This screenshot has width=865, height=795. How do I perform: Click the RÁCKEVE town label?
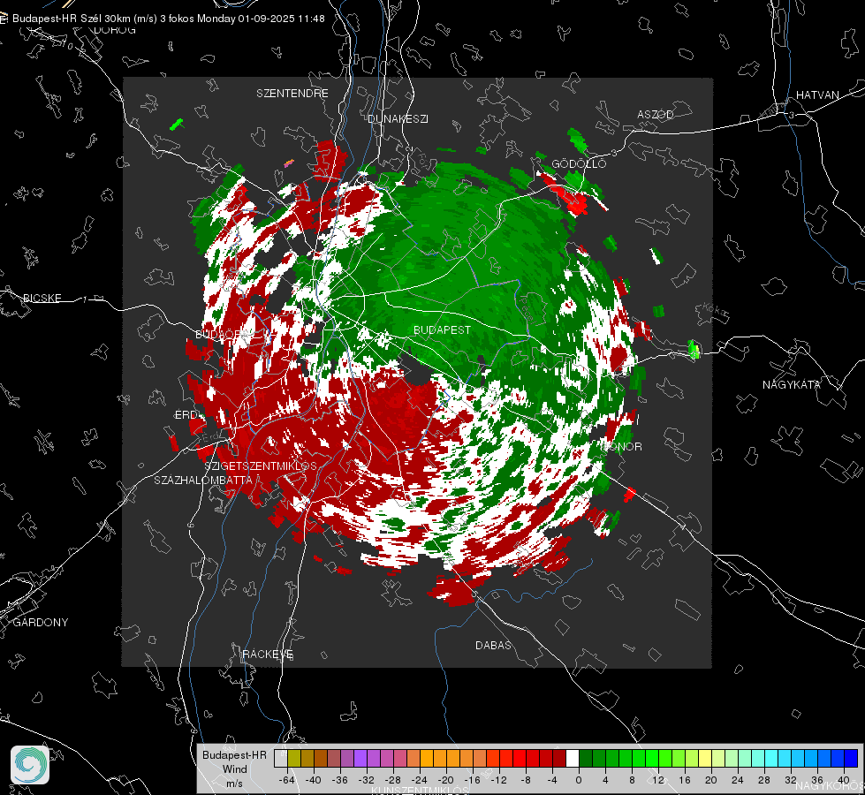coord(268,654)
